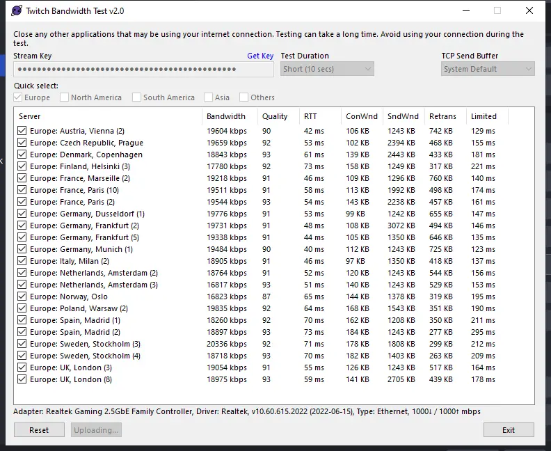Viewport: 551px width, 451px height.
Task: Minimize the Twitch Bandwidth Test window
Action: click(466, 11)
